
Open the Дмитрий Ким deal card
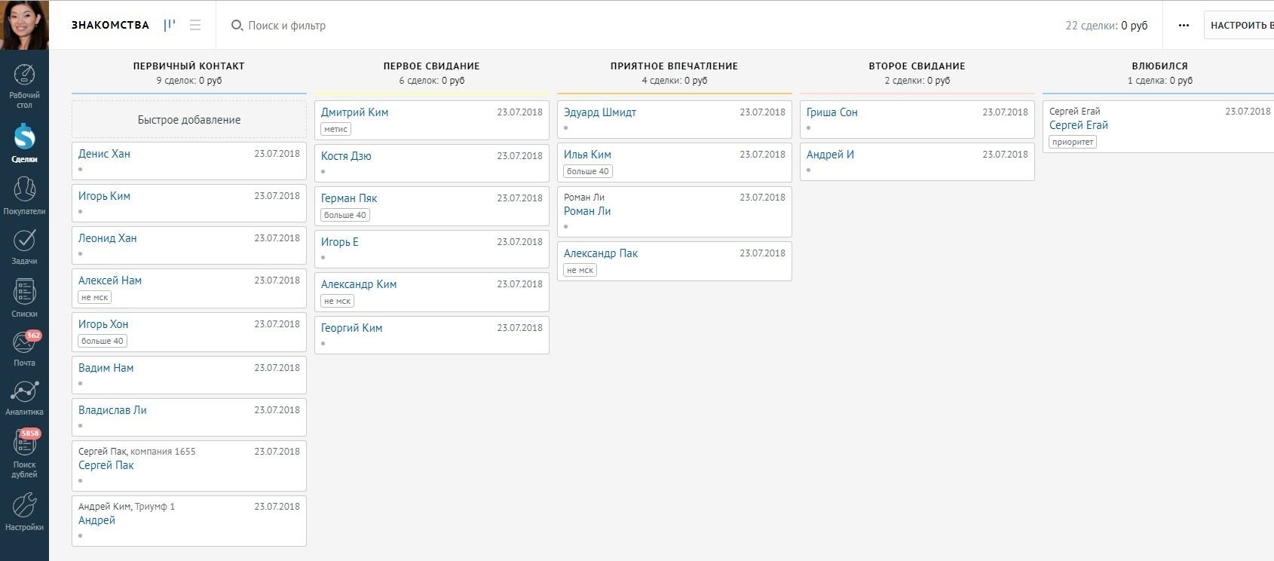[354, 112]
